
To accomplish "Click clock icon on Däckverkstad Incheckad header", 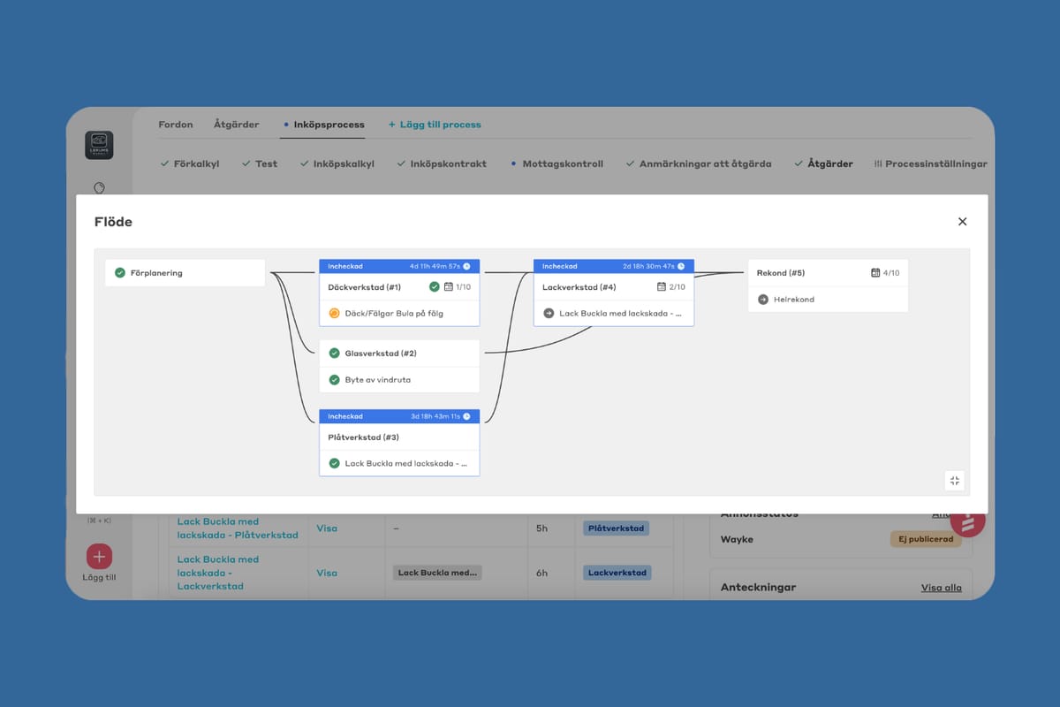I will 466,266.
